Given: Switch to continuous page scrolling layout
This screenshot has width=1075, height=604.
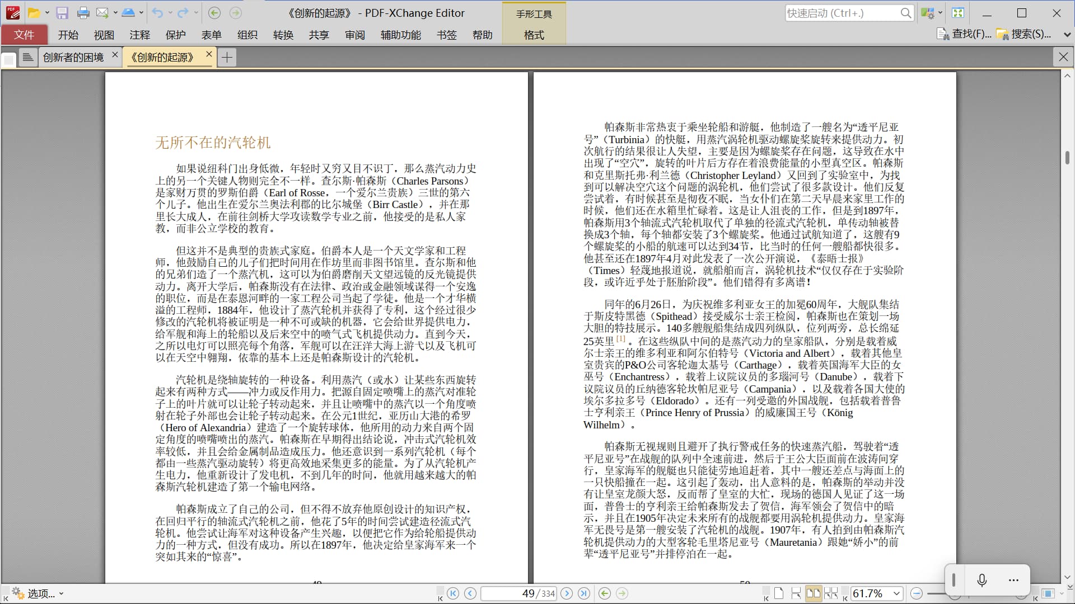Looking at the screenshot, I should coord(796,593).
